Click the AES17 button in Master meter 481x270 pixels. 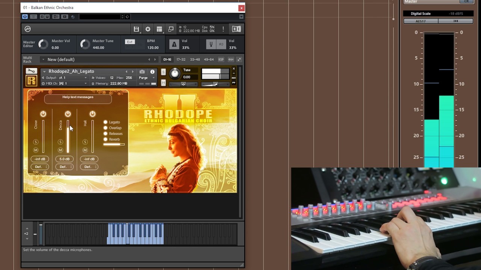click(420, 21)
